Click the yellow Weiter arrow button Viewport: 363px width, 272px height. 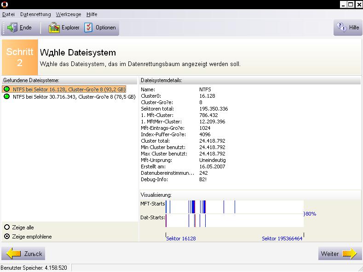coord(350,254)
